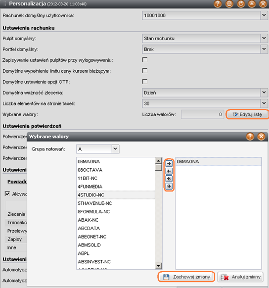
Task: Select 4FUNMEDIA in the instruments list
Action: click(x=116, y=187)
